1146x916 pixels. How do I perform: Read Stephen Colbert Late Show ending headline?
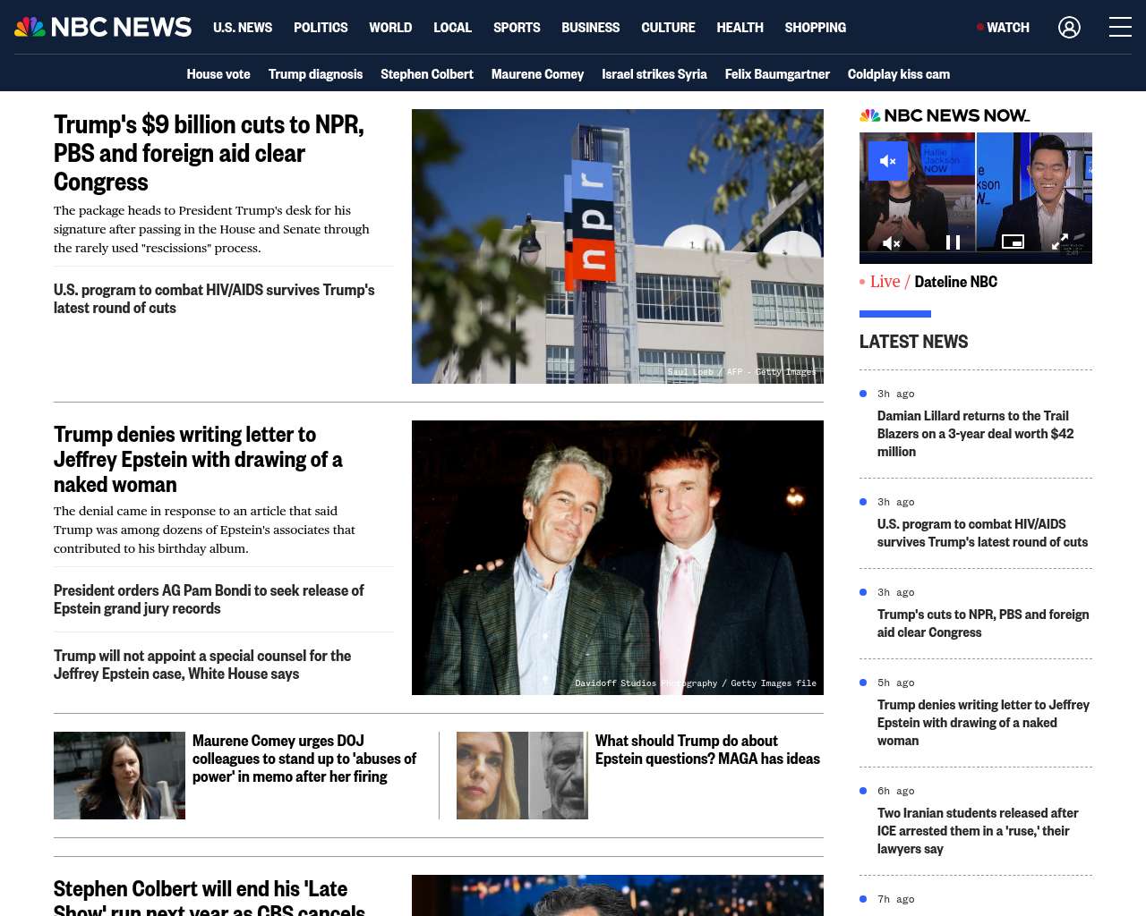coord(210,896)
